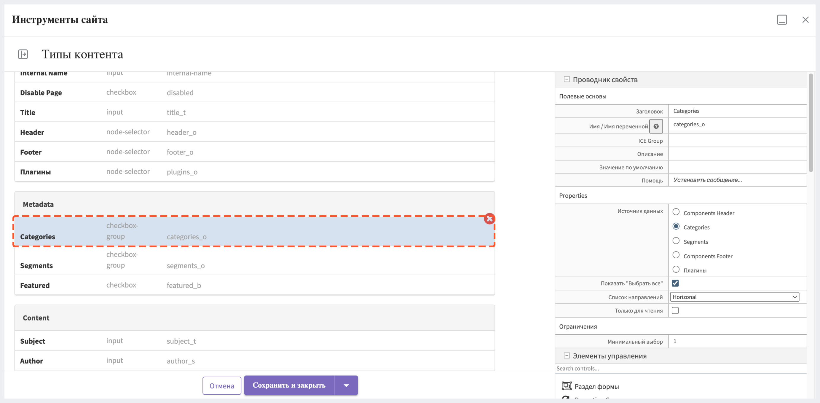
Task: Select Components Footer data source
Action: [x=676, y=255]
